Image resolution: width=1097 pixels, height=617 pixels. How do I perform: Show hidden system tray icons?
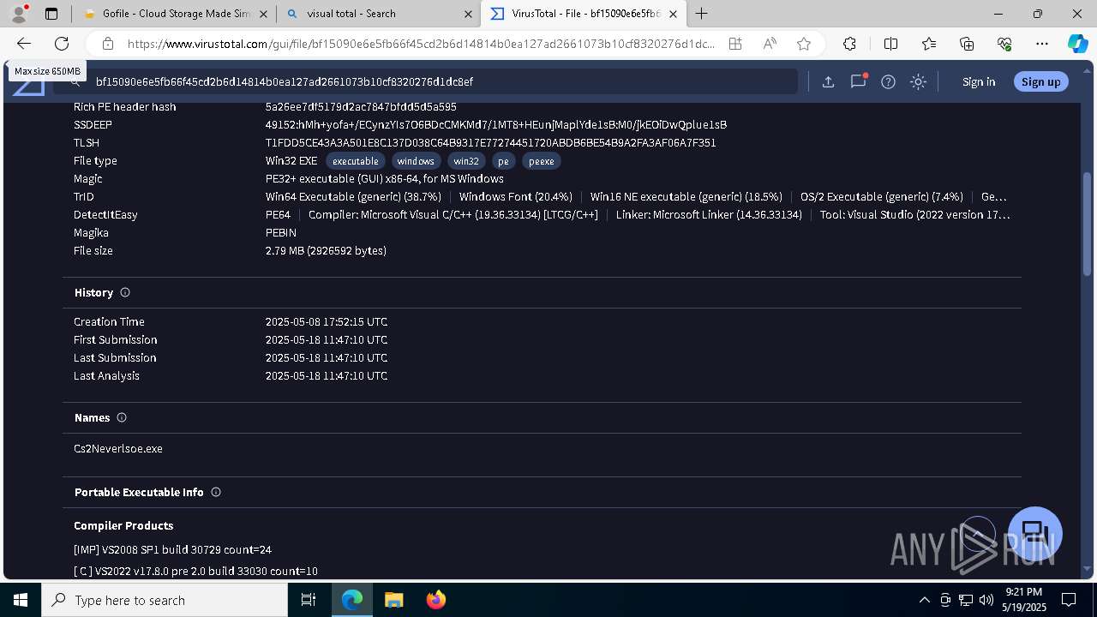click(924, 600)
